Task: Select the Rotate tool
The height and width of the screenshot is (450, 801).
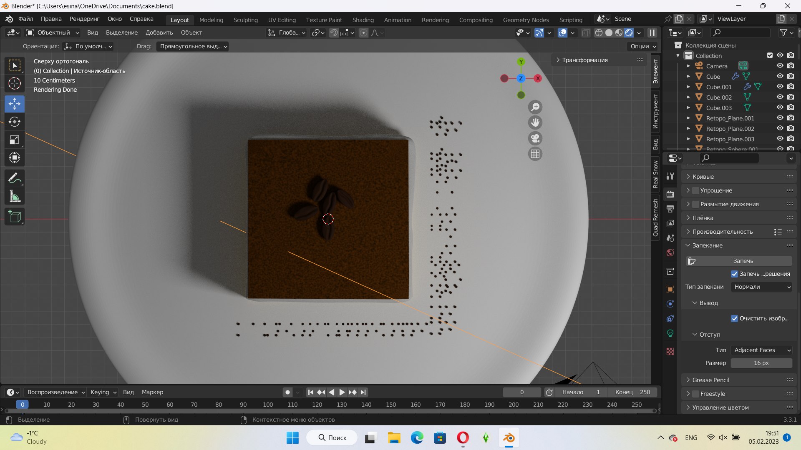Action: (x=15, y=122)
